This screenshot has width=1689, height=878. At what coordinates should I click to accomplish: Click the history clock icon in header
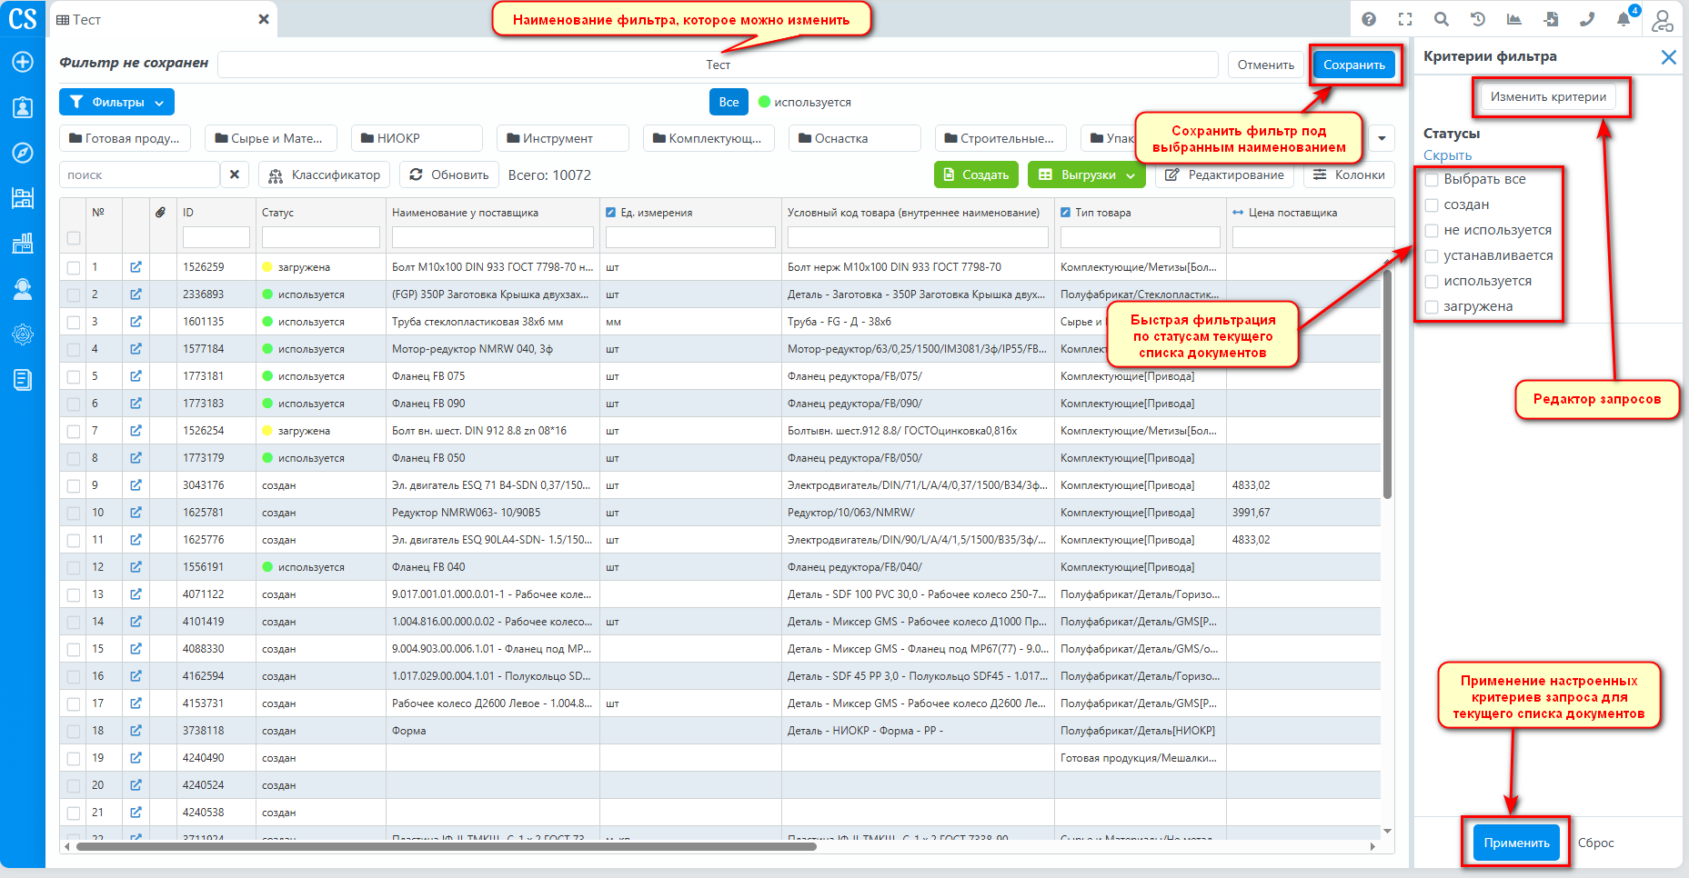click(1478, 19)
